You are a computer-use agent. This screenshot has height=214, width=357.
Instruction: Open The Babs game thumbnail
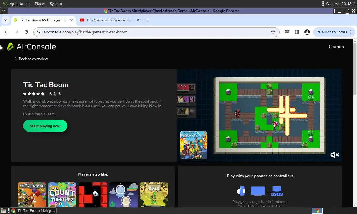[154, 195]
